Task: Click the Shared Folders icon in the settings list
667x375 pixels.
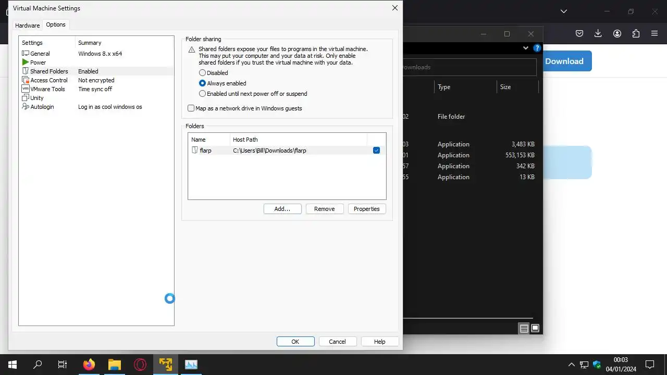Action: [26, 71]
